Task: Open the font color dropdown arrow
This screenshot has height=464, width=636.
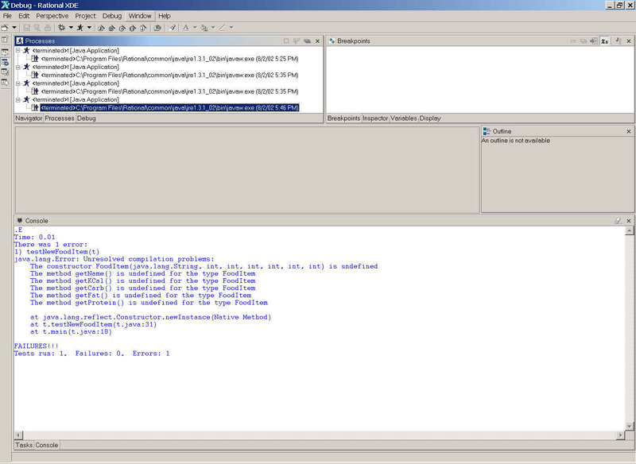Action: [x=195, y=28]
